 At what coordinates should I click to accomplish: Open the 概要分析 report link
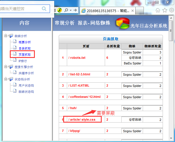point(25,42)
